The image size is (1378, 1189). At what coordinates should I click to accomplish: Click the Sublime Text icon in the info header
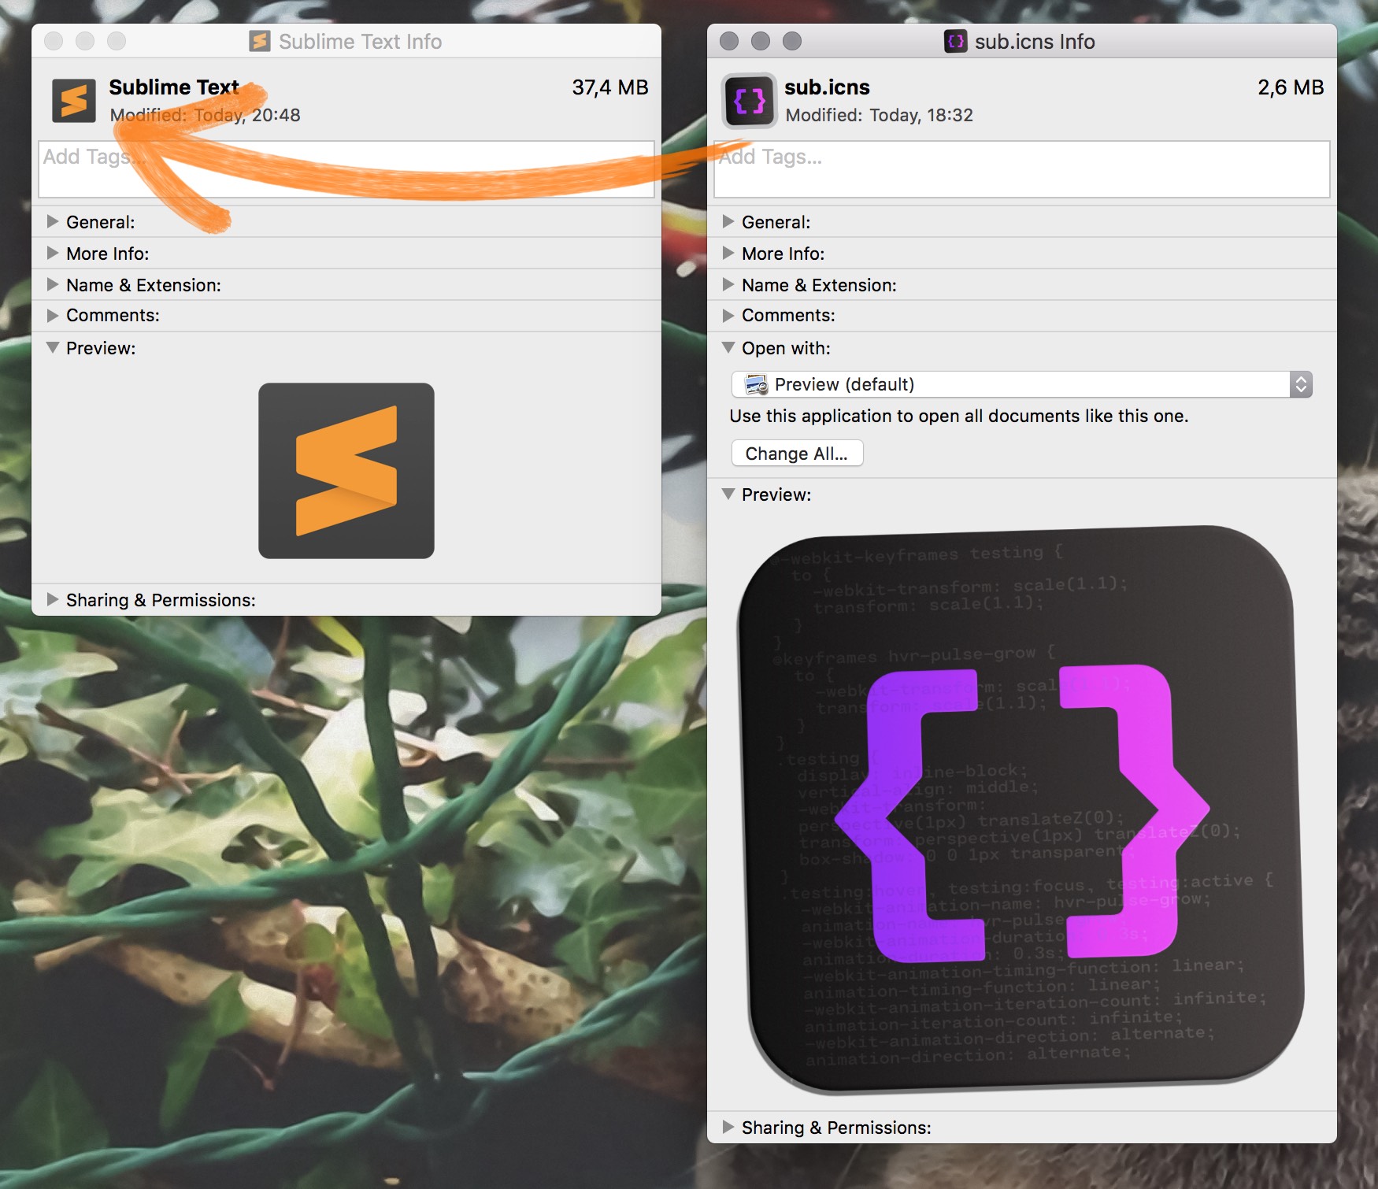pos(74,101)
